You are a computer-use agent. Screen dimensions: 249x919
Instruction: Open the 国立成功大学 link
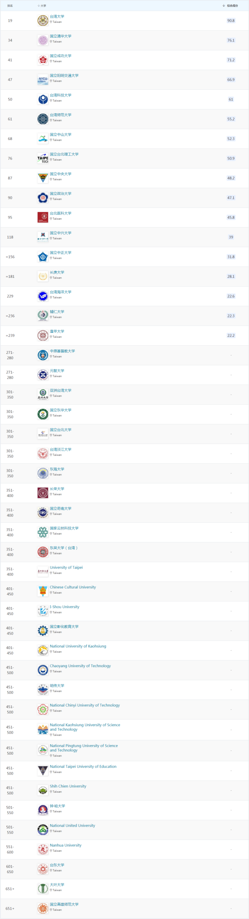[x=61, y=56]
